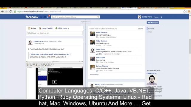
Task: Select the Photo / Video tab
Action: [x=46, y=28]
